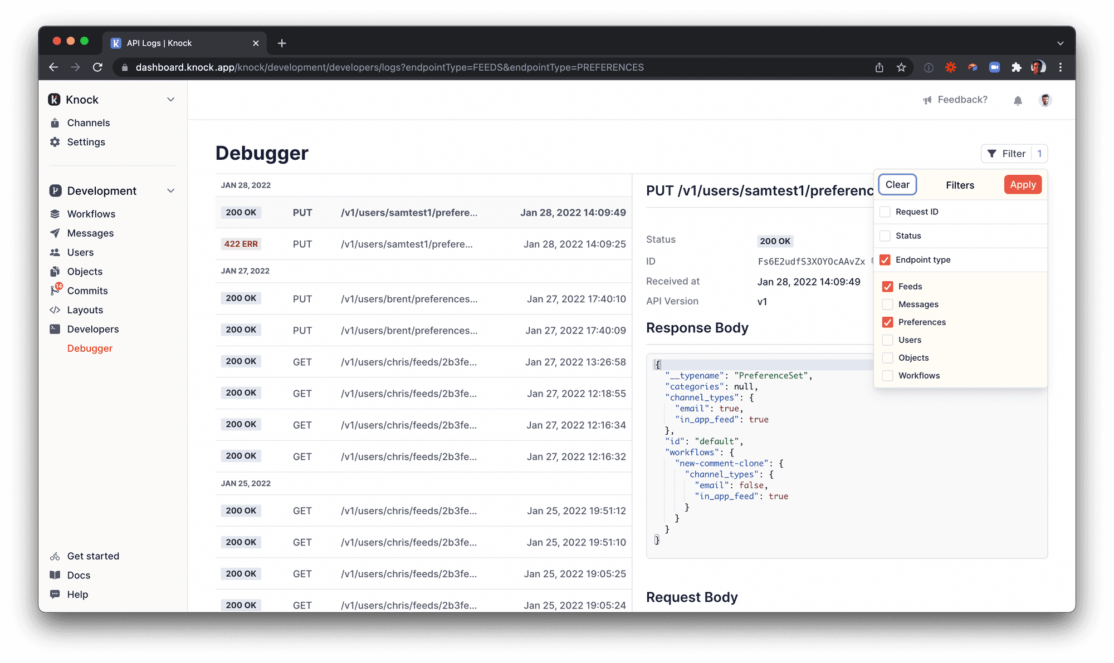Clear all active filters
Viewport: 1114px width, 663px height.
pos(897,184)
